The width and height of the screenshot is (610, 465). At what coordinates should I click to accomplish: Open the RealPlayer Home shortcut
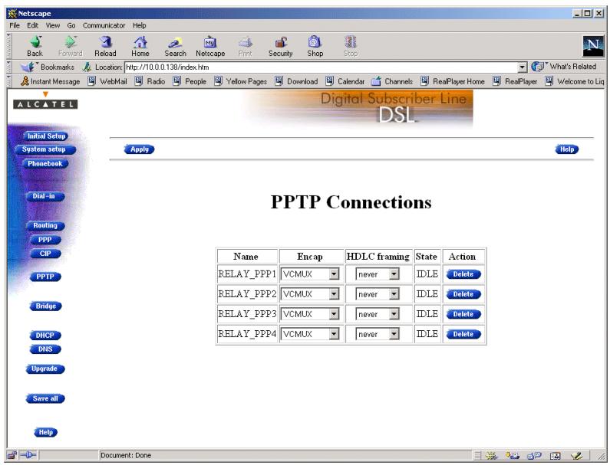(453, 81)
